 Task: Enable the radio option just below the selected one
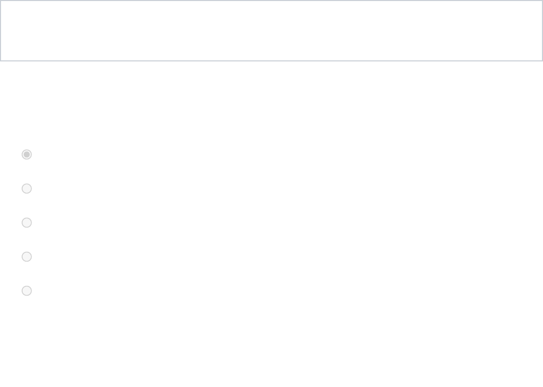(x=27, y=188)
